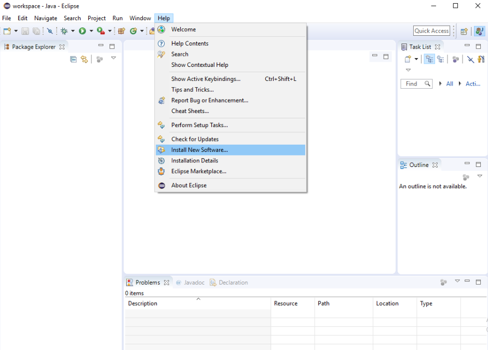Image resolution: width=488 pixels, height=350 pixels.
Task: Click the Outline view tab icon
Action: [x=403, y=165]
